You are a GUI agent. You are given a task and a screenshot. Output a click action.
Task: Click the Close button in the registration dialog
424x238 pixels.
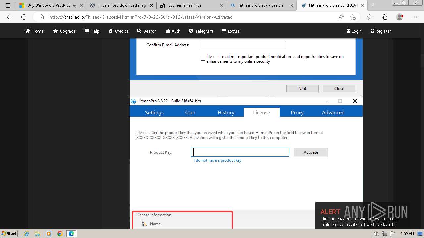(x=339, y=88)
